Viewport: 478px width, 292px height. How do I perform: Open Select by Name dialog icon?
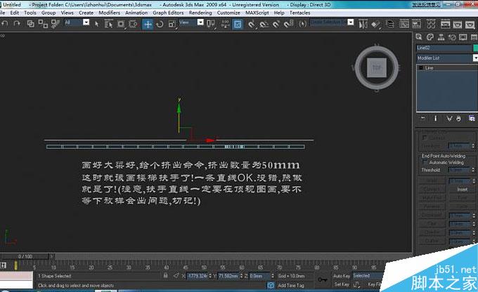click(x=108, y=24)
